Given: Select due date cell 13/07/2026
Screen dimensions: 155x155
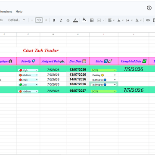Looking at the screenshot, I should pos(77,74).
